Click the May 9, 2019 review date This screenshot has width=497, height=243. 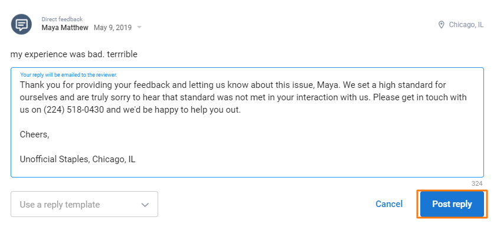coord(112,28)
